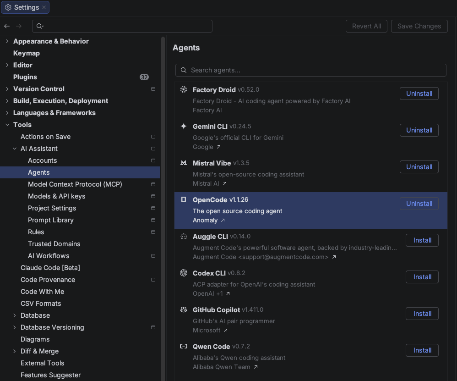Click the Qwen Code agent icon
This screenshot has width=457, height=381.
pos(184,347)
